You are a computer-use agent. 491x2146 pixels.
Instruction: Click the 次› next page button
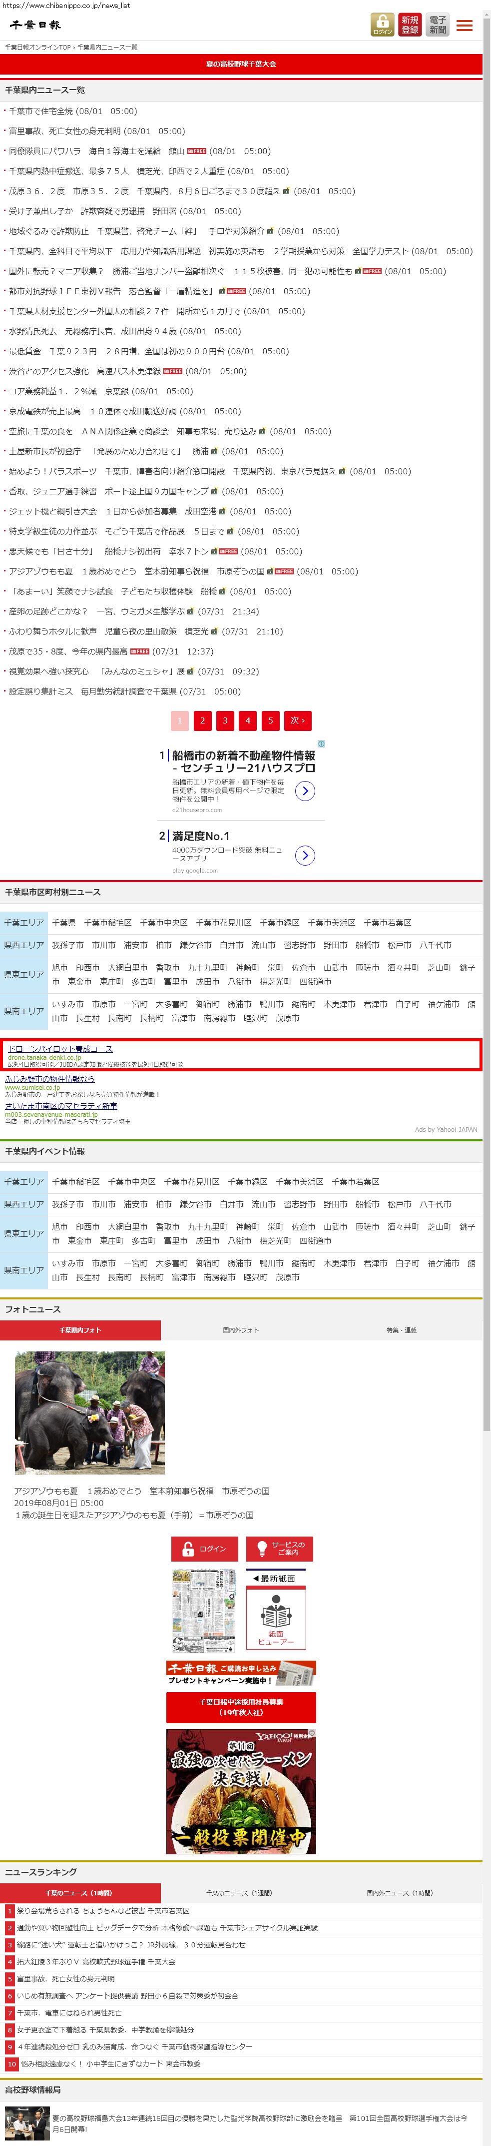(x=298, y=721)
